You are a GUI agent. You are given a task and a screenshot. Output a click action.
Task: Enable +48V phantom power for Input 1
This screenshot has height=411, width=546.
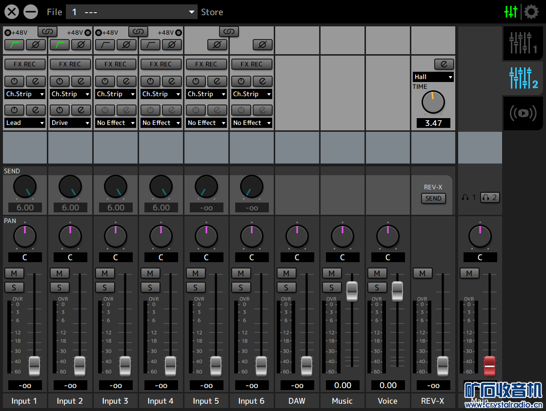click(8, 33)
